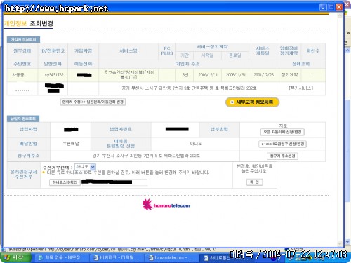
Task: Switch to the hanarotelecom taskbar window
Action: pos(171,257)
